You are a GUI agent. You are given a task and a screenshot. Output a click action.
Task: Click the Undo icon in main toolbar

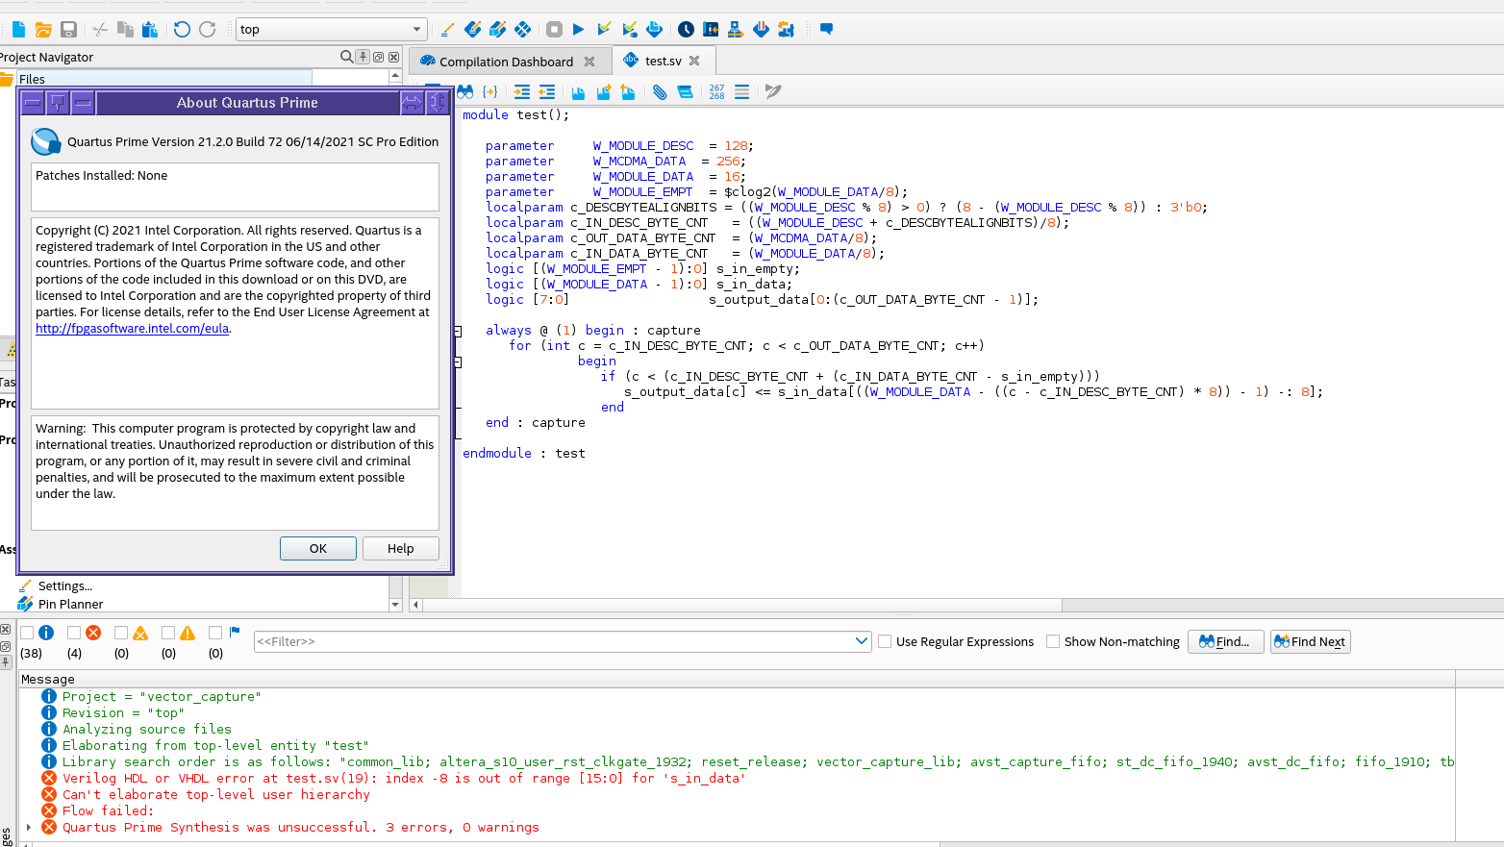point(182,30)
